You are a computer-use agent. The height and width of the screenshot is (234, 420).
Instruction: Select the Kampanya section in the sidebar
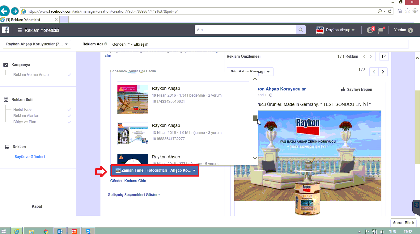(21, 65)
